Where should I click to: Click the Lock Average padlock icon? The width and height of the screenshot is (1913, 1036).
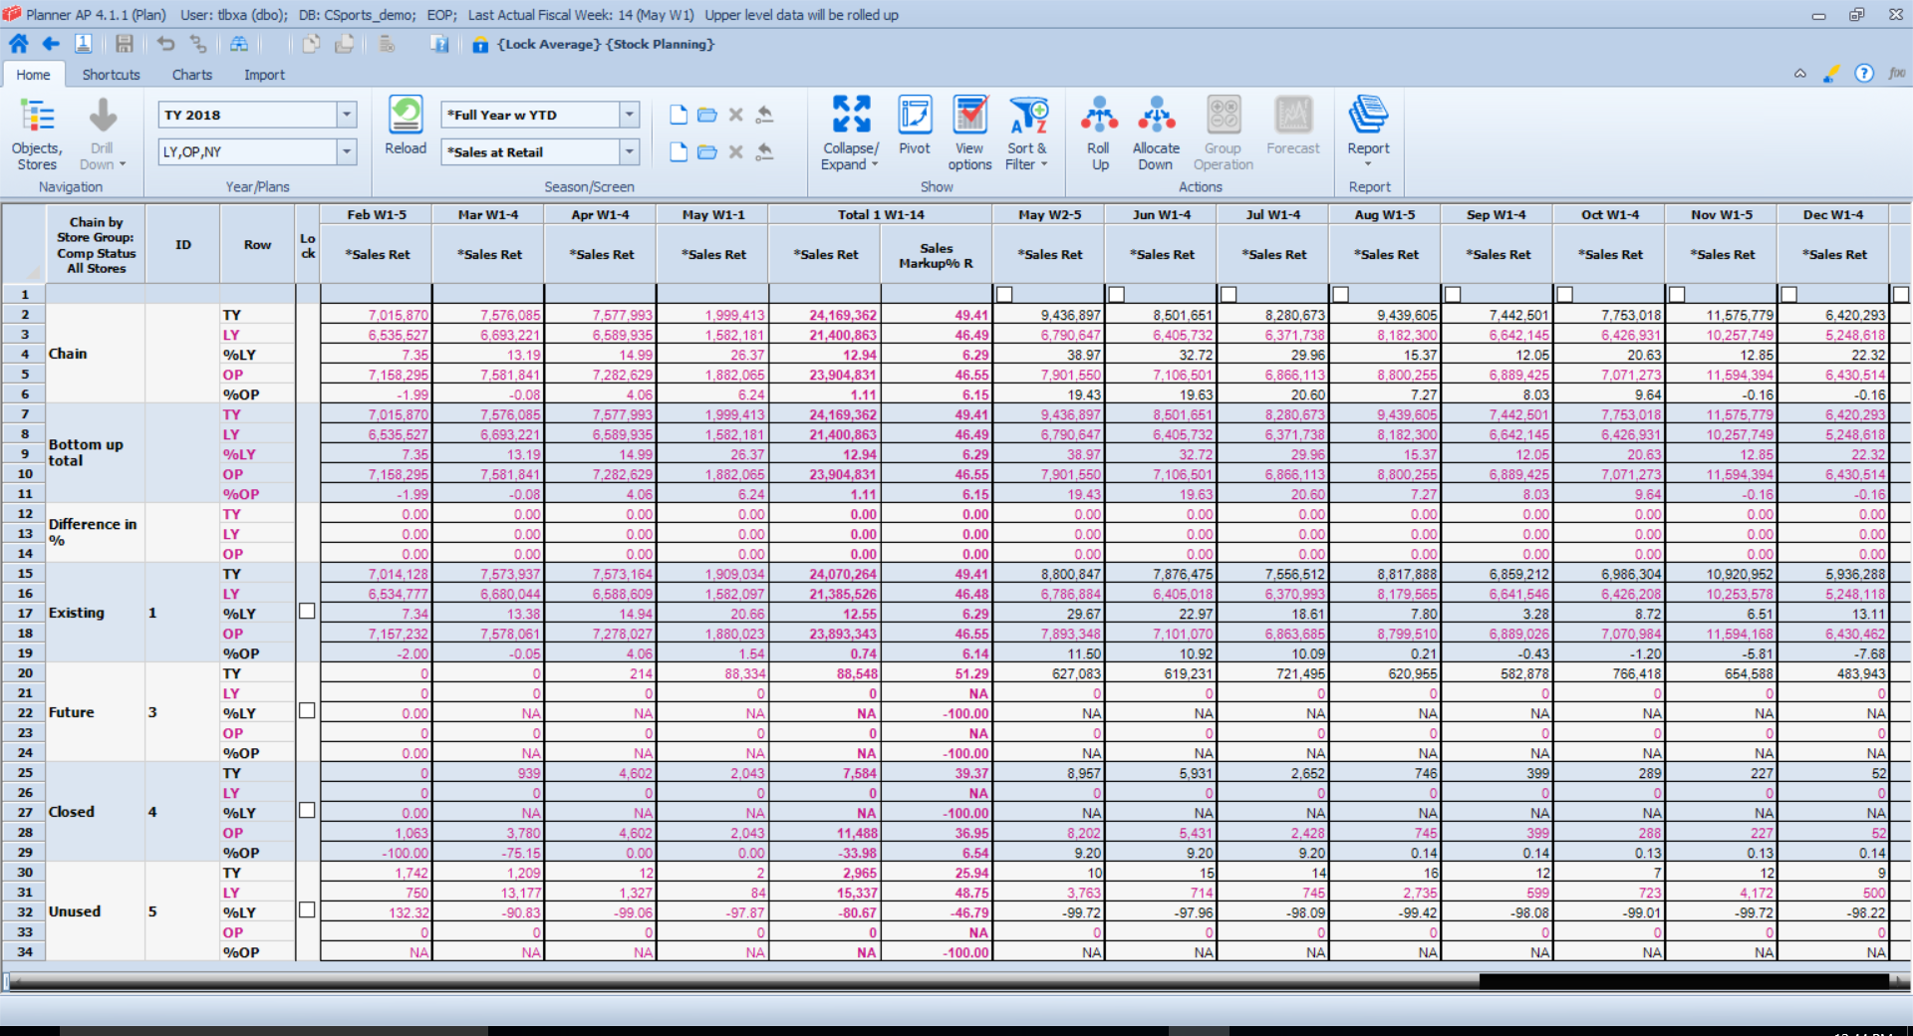(480, 45)
